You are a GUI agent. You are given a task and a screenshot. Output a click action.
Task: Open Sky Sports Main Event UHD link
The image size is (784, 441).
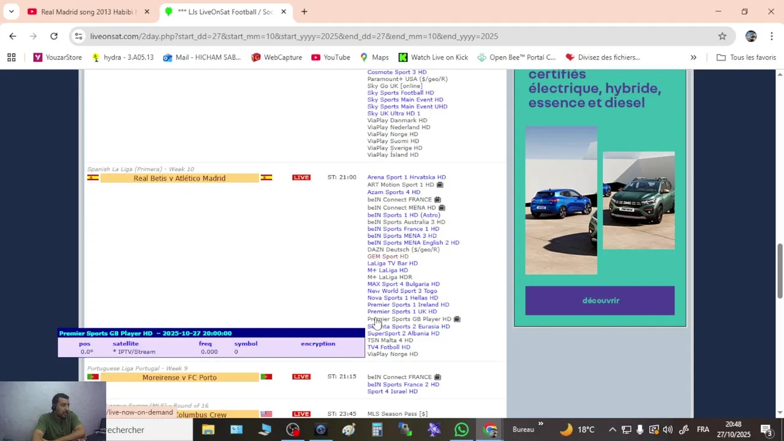(x=407, y=107)
